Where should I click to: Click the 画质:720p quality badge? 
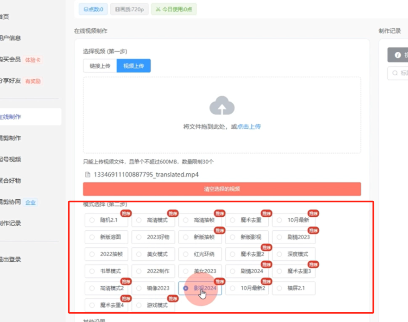tap(129, 9)
